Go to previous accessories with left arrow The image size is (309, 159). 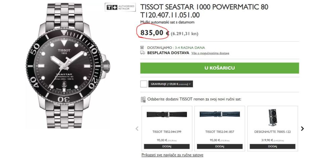point(137,129)
